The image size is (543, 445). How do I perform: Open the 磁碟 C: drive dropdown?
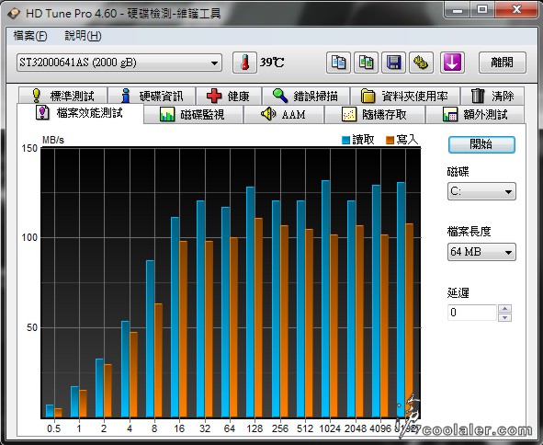point(481,191)
